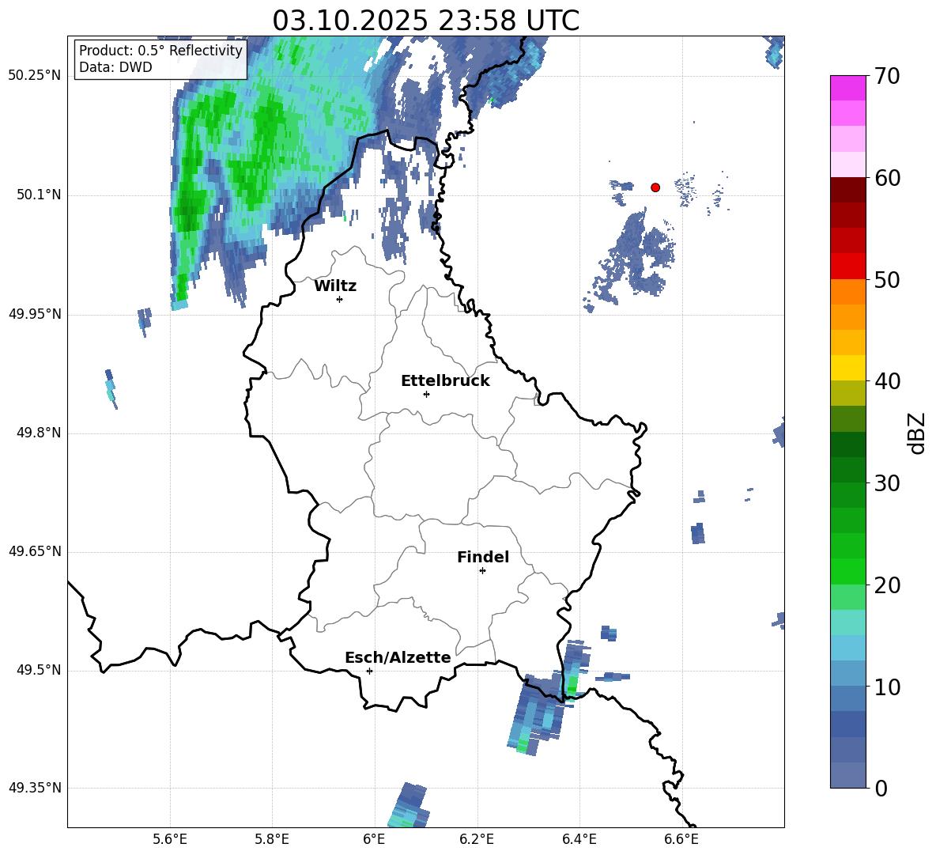The width and height of the screenshot is (936, 855).
Task: Click the red dot radar site marker
Action: (x=655, y=187)
